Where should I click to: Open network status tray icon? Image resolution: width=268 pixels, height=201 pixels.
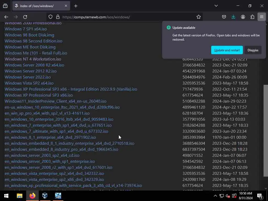tap(221, 196)
